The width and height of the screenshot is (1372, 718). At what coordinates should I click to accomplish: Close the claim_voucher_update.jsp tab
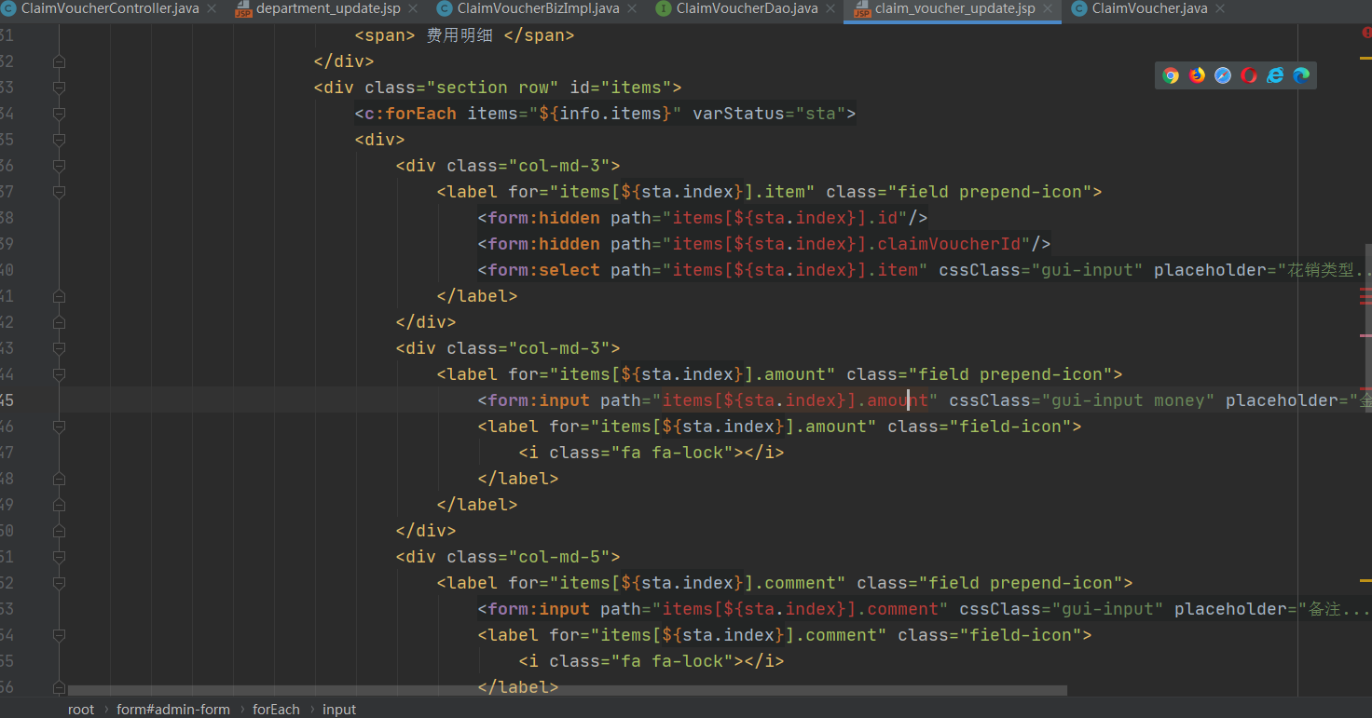click(x=1048, y=8)
